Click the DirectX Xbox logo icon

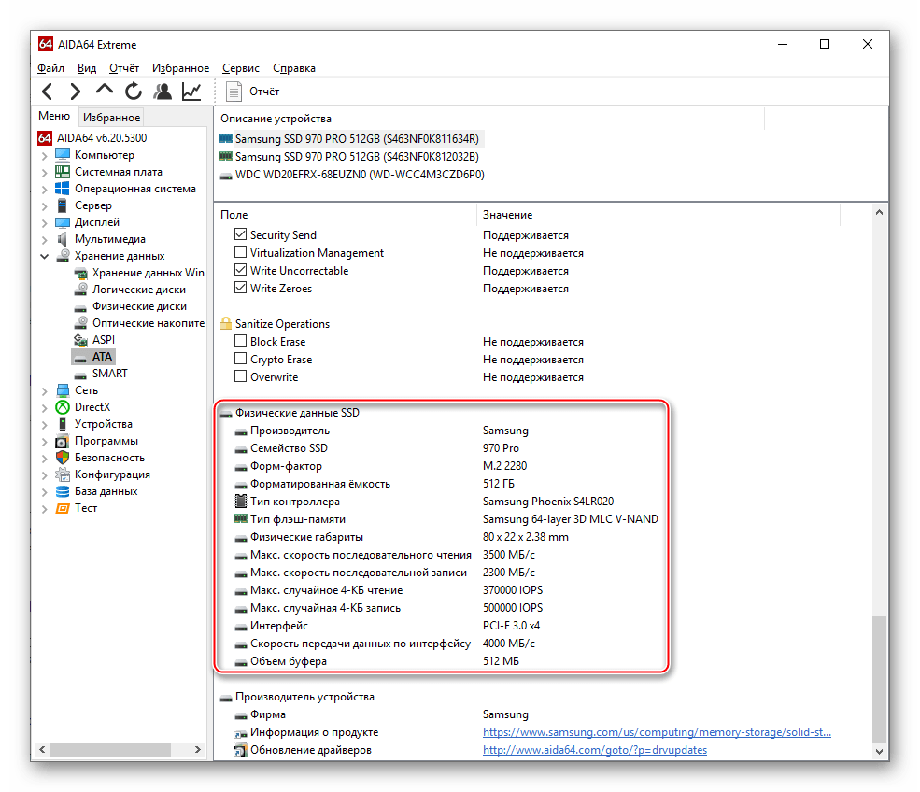tap(63, 407)
